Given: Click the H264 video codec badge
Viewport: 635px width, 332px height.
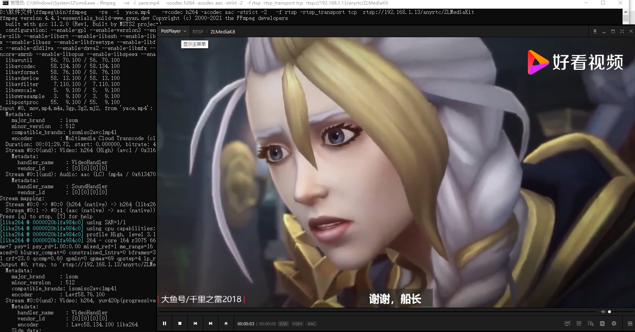Looking at the screenshot, I should click(297, 324).
